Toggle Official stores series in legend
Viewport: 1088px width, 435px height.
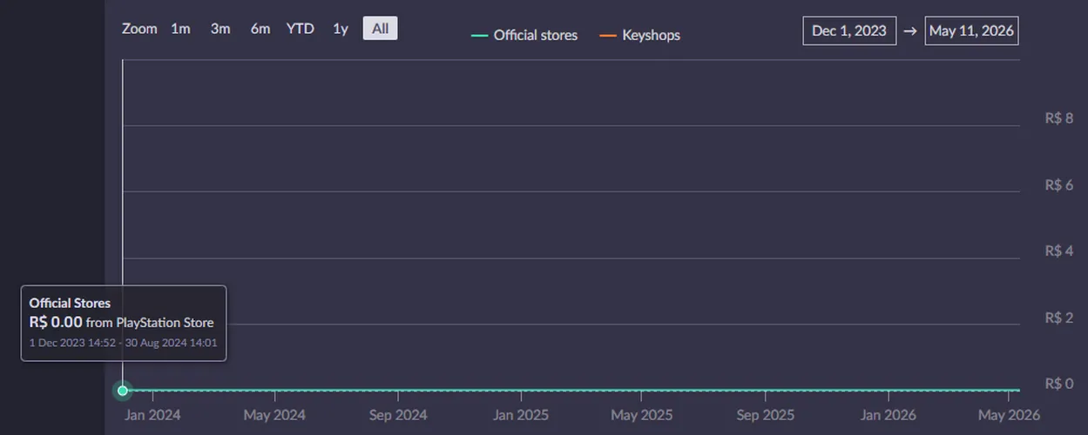524,36
